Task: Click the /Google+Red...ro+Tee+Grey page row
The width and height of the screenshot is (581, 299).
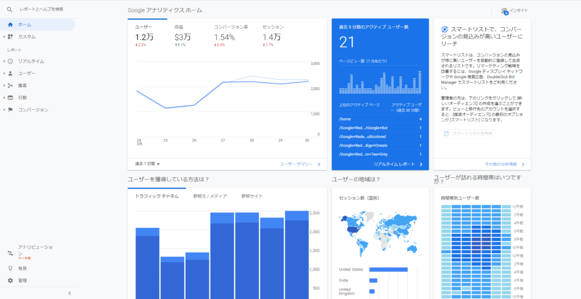Action: [380, 154]
